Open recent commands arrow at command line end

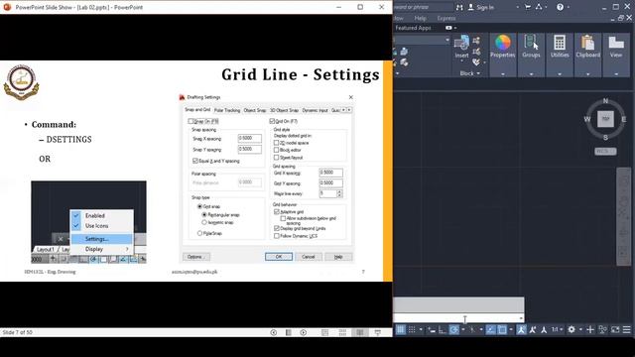pos(522,317)
